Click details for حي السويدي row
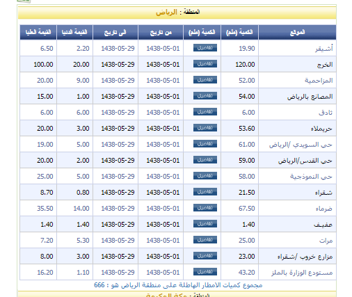352x297 pixels. click(x=205, y=144)
